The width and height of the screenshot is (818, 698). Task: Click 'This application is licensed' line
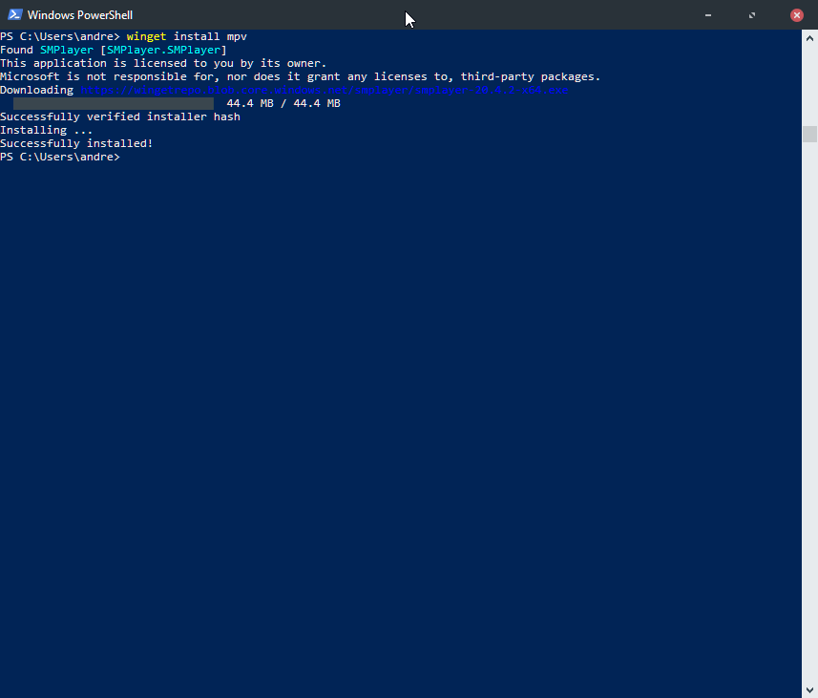pyautogui.click(x=163, y=63)
